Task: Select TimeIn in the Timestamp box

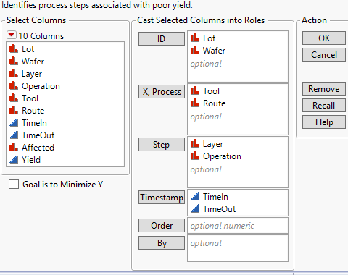Action: 238,197
